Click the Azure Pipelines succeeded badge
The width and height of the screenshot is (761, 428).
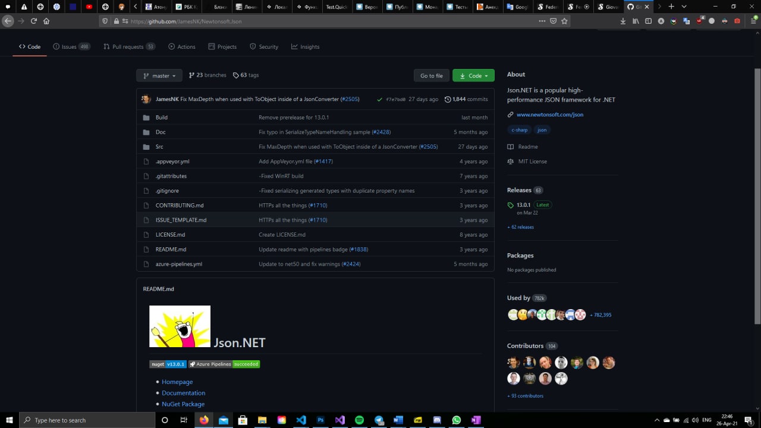click(224, 364)
